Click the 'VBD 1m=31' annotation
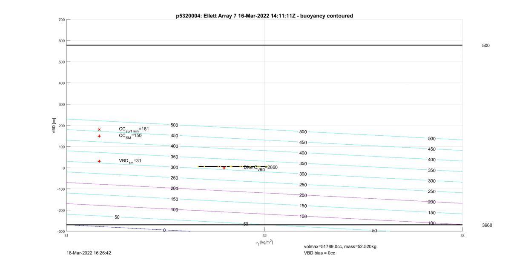This screenshot has height=260, width=511. point(130,161)
